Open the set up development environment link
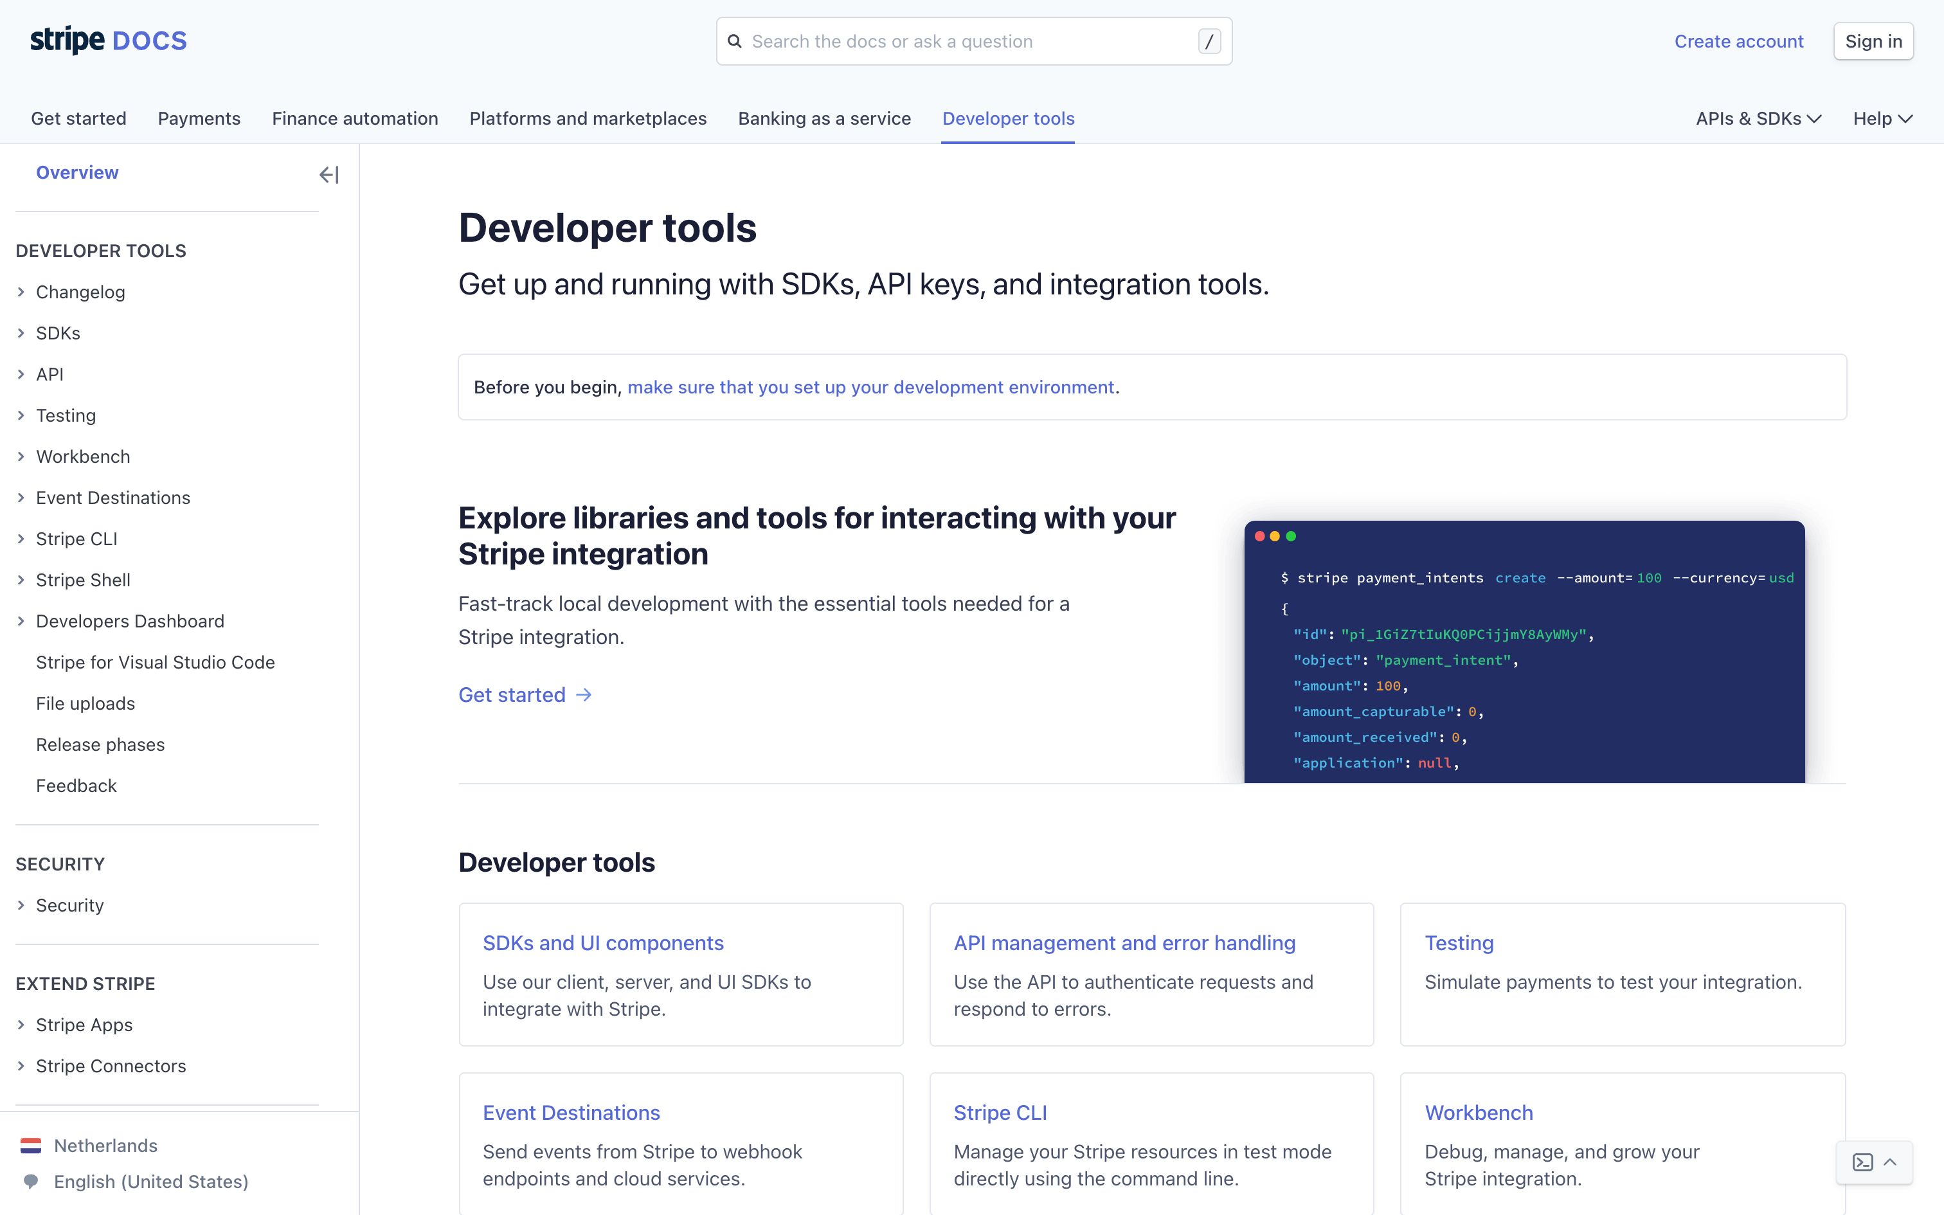 coord(871,387)
